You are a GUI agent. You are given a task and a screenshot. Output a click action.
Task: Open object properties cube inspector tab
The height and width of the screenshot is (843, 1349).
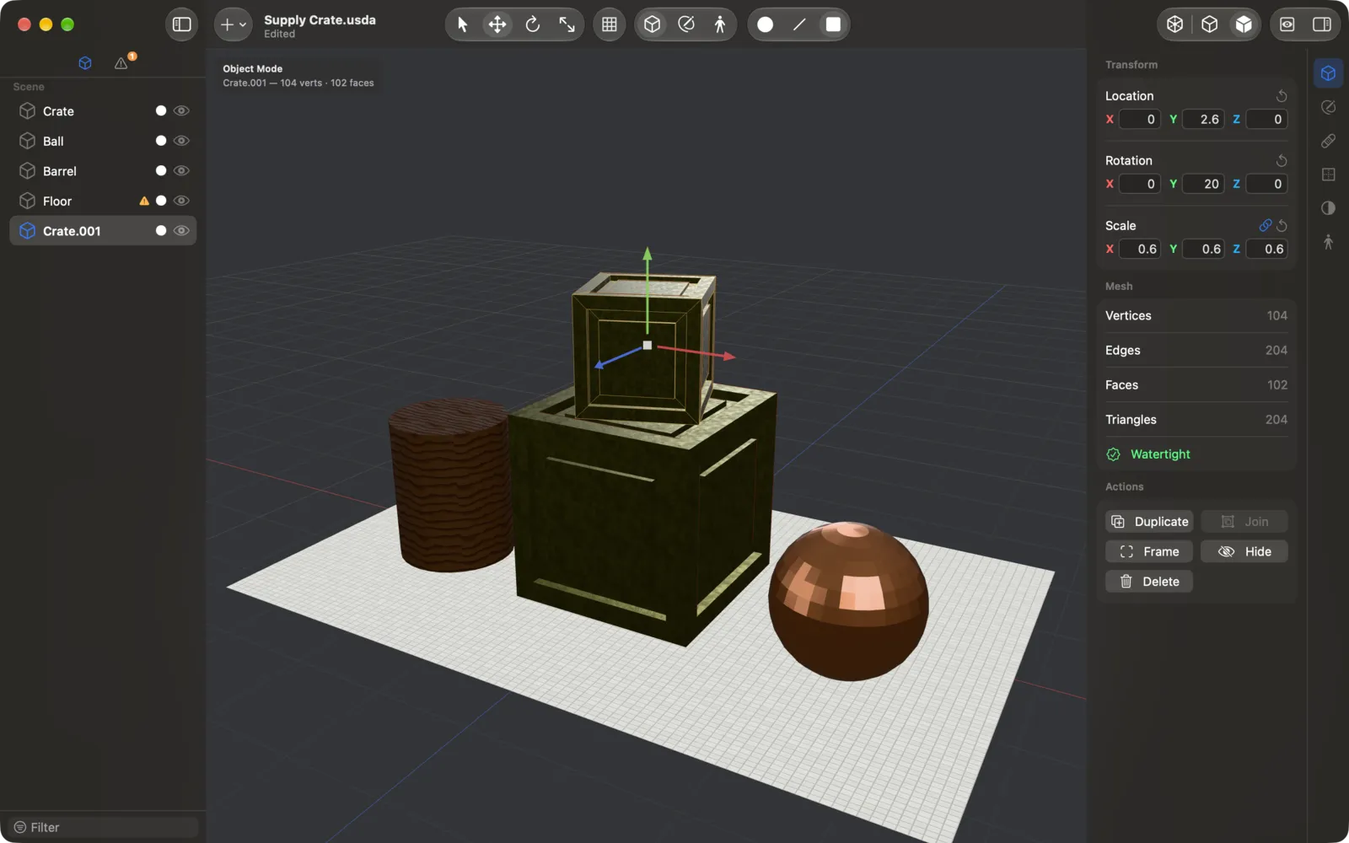pyautogui.click(x=1328, y=73)
